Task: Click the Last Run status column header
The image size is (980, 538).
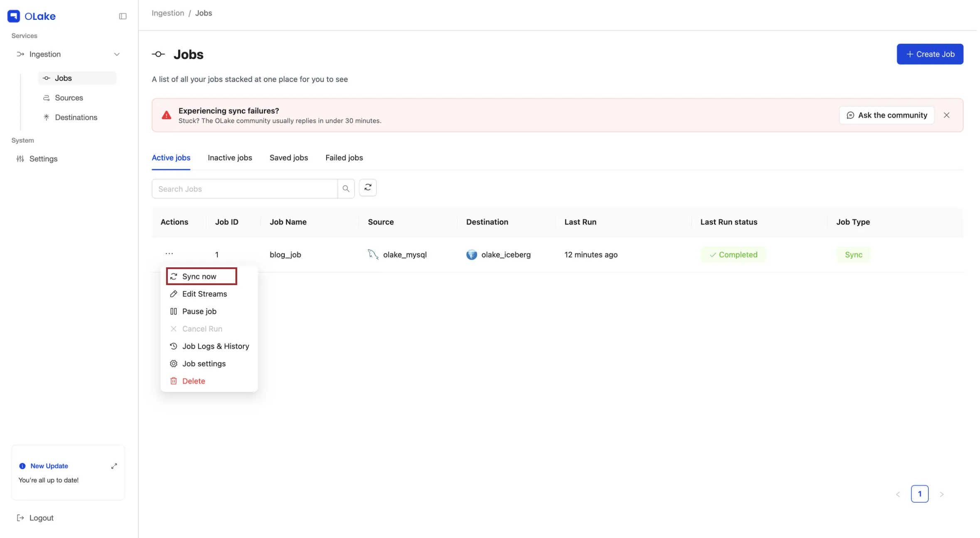Action: tap(729, 222)
